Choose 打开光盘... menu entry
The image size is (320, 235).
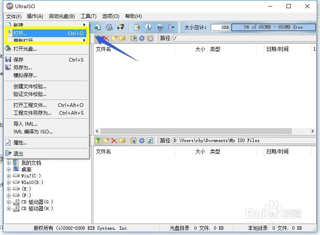(x=46, y=49)
